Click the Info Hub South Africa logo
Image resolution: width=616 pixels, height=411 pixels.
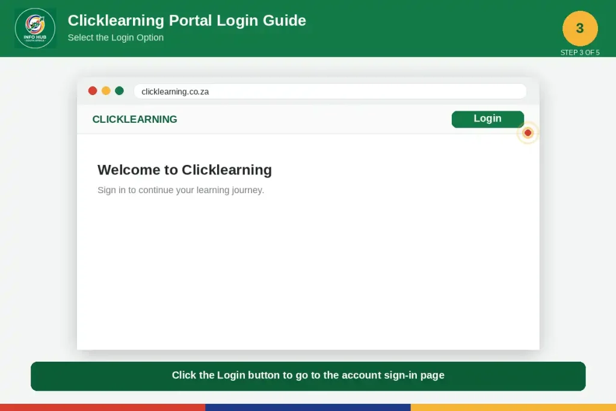pos(35,28)
